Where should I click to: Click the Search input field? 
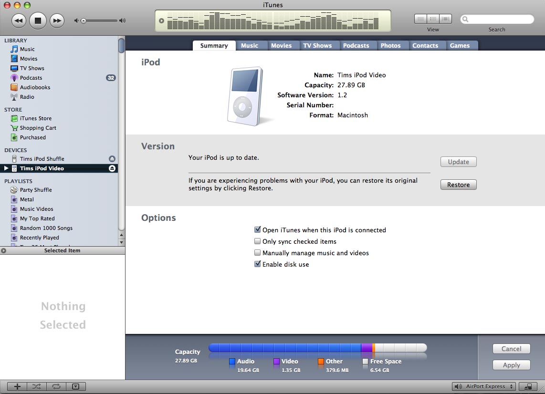point(497,19)
